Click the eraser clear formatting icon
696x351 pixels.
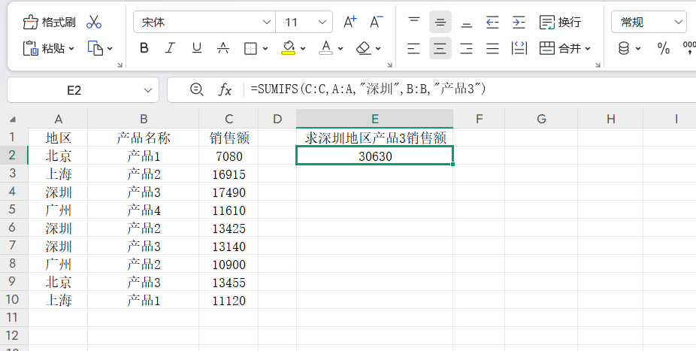364,49
